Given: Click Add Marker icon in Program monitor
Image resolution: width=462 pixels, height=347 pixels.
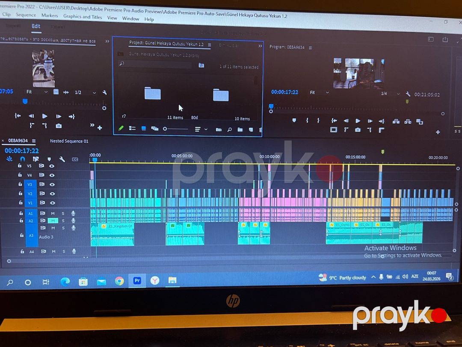Looking at the screenshot, I should pos(294,120).
